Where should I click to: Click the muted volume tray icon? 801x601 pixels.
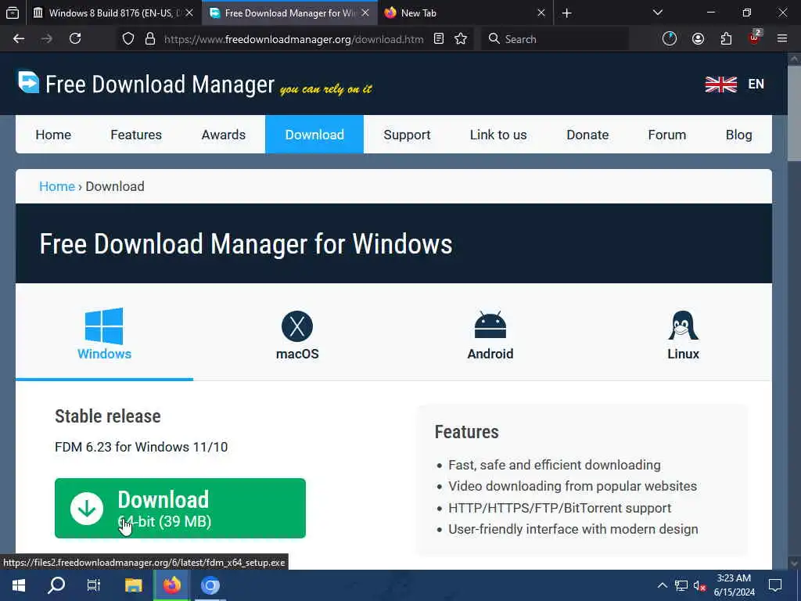coord(699,586)
